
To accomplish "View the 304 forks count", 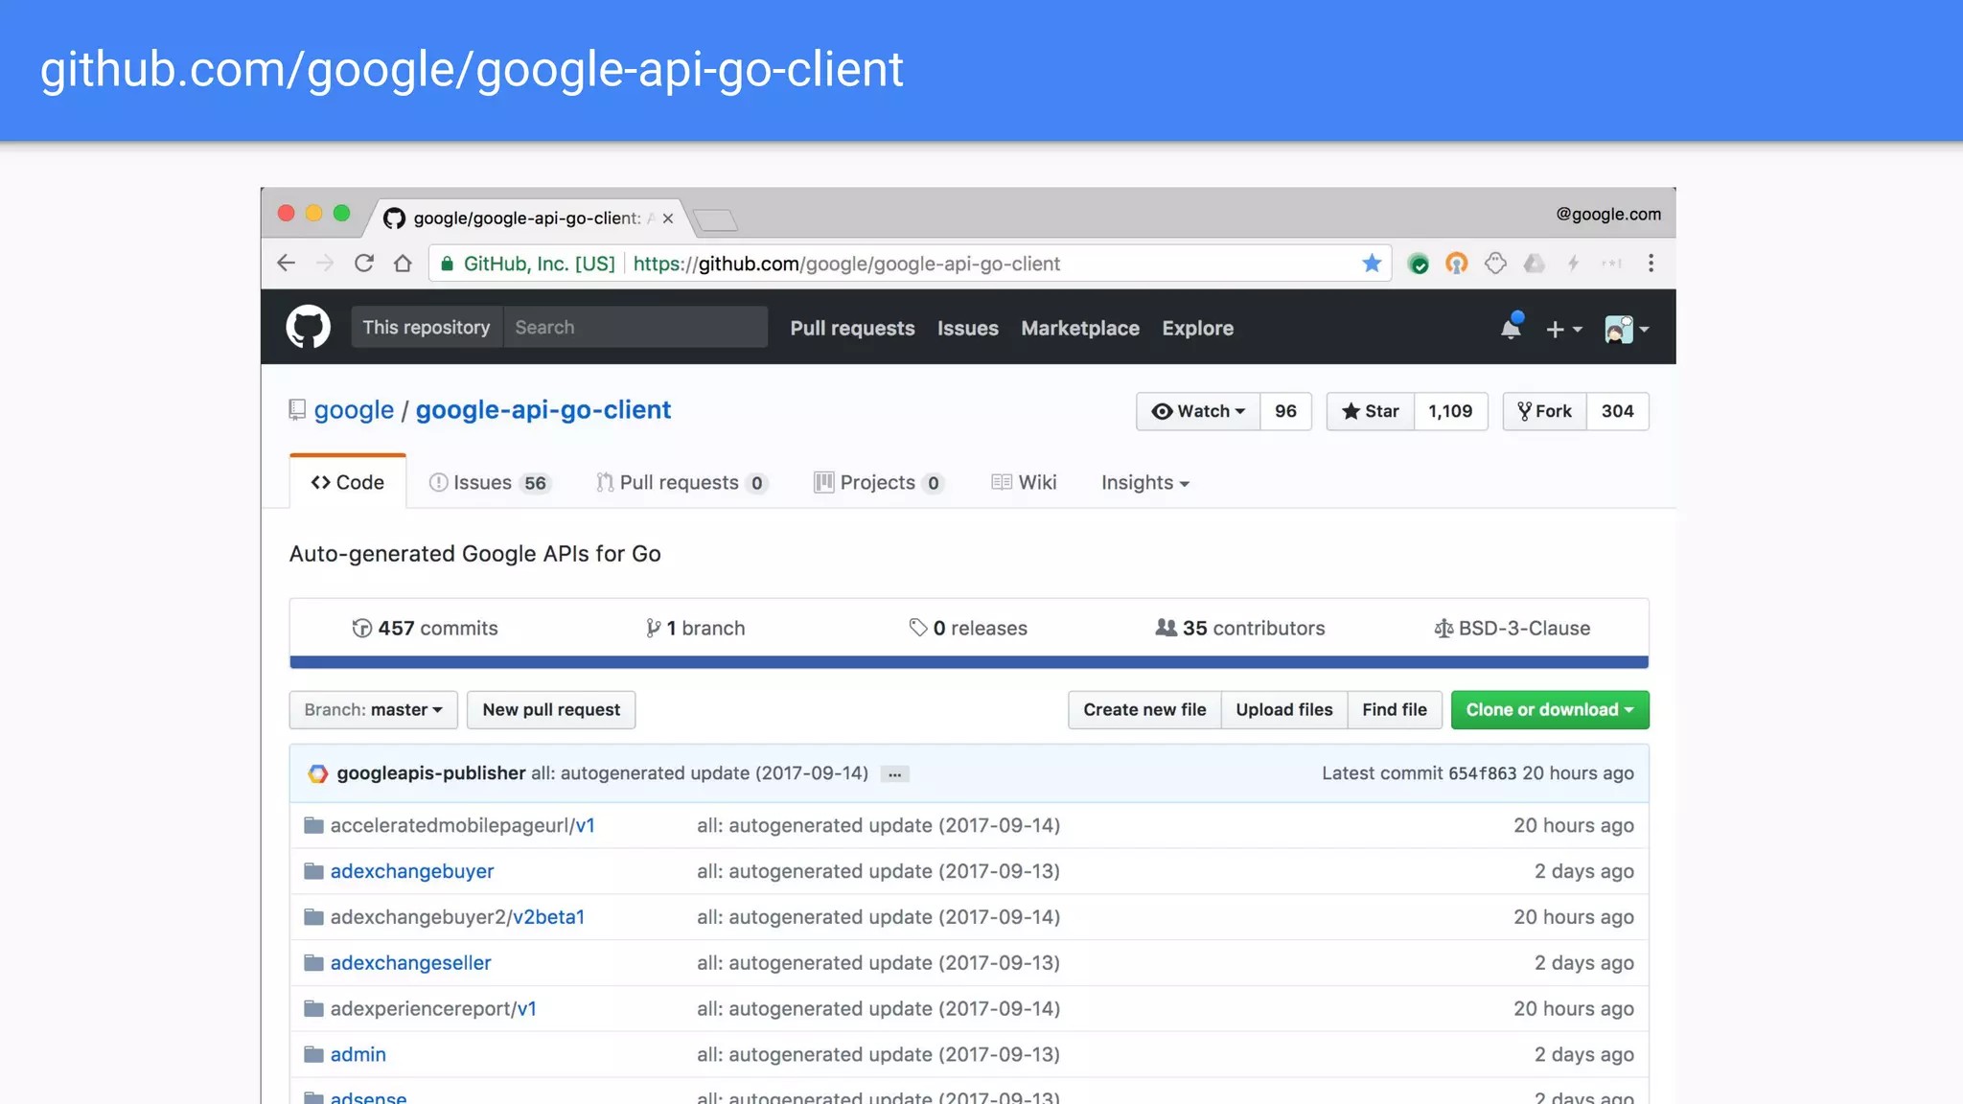I will click(x=1617, y=411).
